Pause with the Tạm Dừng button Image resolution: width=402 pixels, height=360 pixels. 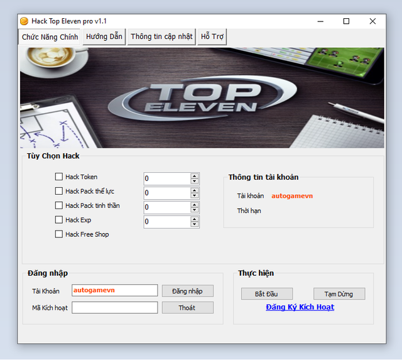[339, 294]
